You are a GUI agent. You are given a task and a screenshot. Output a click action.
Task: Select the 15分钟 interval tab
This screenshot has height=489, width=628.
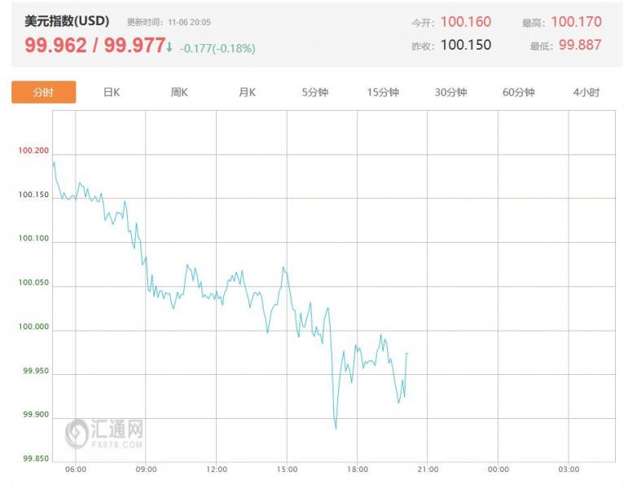pyautogui.click(x=383, y=92)
